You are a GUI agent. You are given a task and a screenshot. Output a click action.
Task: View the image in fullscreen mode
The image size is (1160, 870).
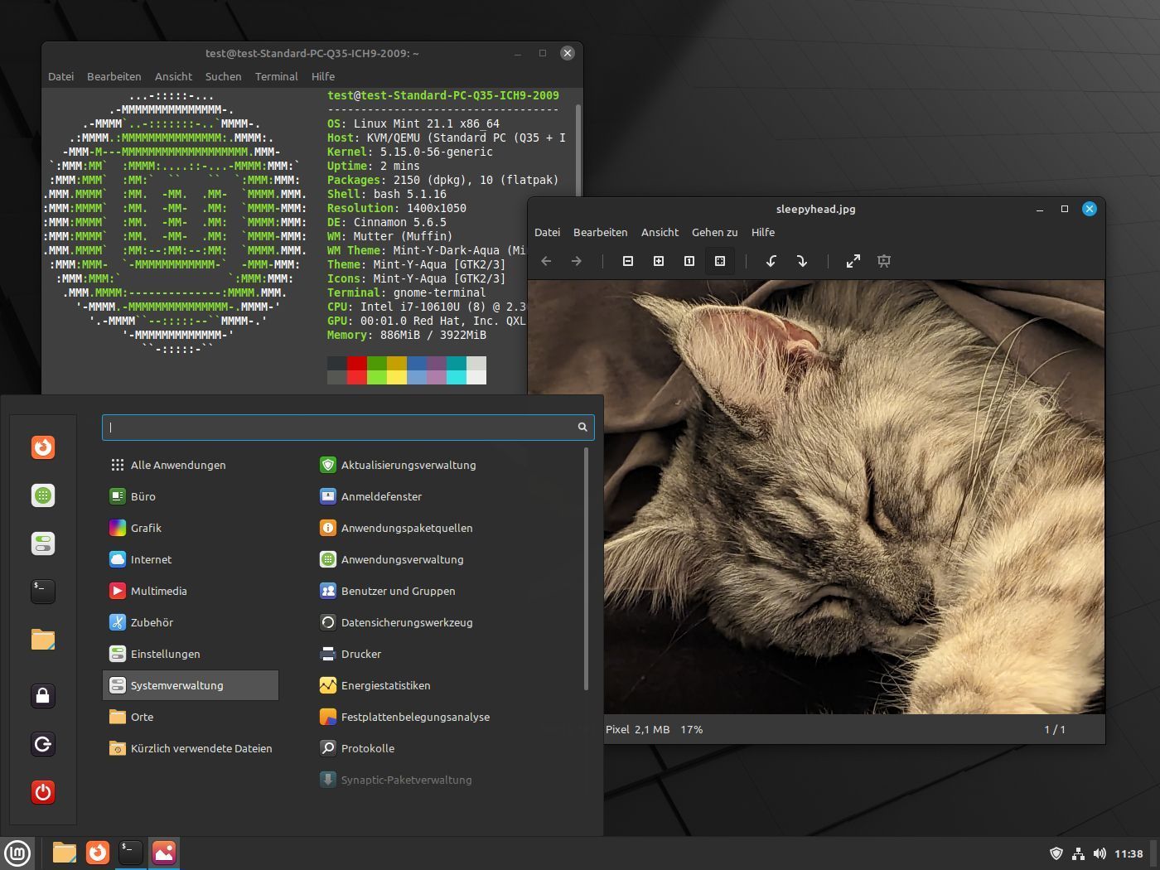[x=853, y=261]
